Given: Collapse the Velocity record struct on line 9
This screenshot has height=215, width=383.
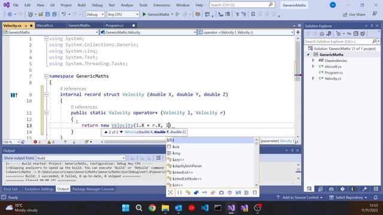Looking at the screenshot, I should pos(46,94).
